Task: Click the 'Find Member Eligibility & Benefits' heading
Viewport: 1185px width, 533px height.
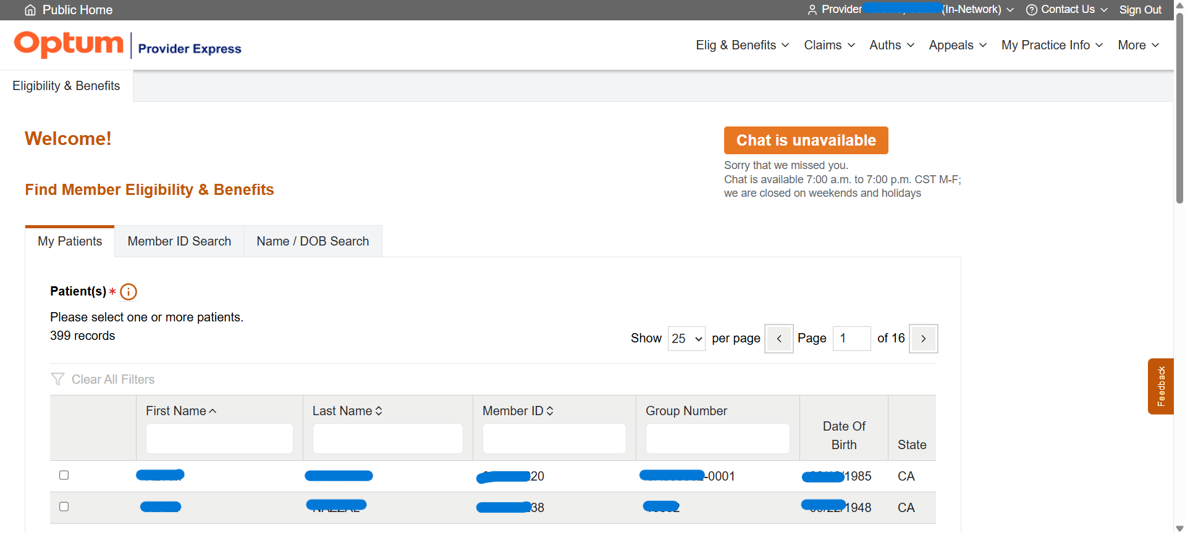Action: [150, 189]
